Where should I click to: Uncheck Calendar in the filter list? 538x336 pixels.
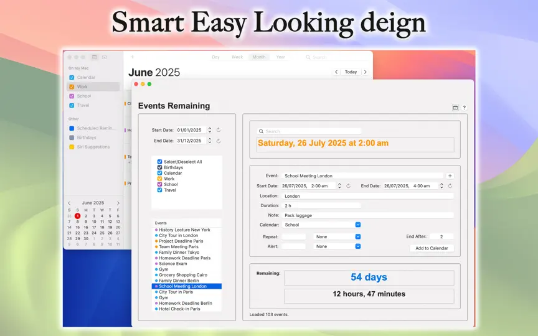(x=159, y=173)
